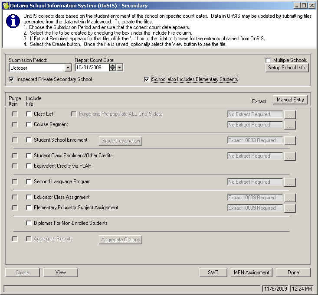Screen dimensions: 318x295
Task: Check the Class List include box
Action: [x=29, y=114]
